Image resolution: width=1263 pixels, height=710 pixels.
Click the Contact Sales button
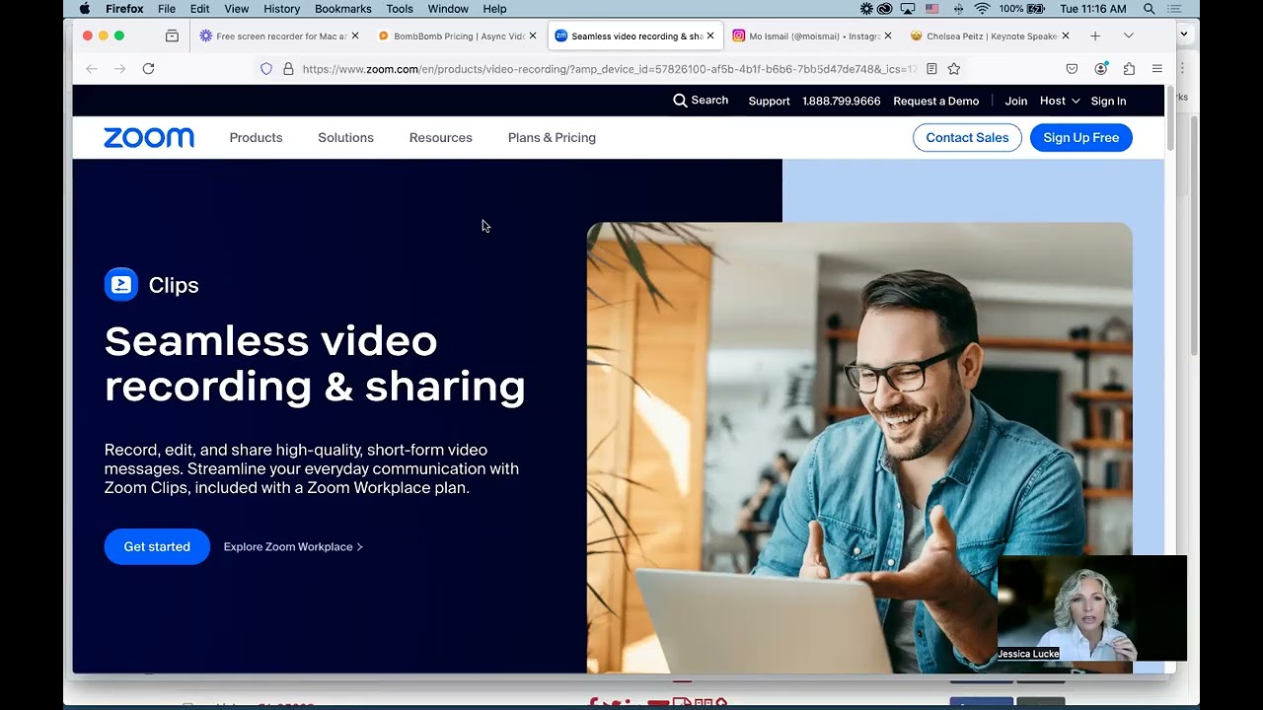pos(967,138)
